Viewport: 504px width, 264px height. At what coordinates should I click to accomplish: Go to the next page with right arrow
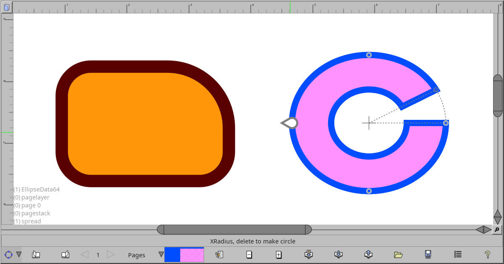pyautogui.click(x=110, y=254)
